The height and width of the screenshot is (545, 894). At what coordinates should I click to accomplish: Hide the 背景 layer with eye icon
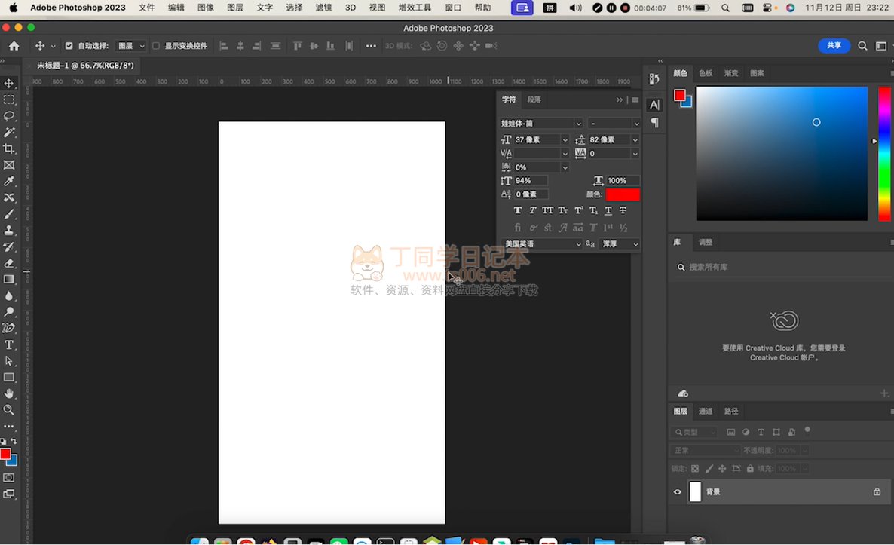tap(677, 492)
